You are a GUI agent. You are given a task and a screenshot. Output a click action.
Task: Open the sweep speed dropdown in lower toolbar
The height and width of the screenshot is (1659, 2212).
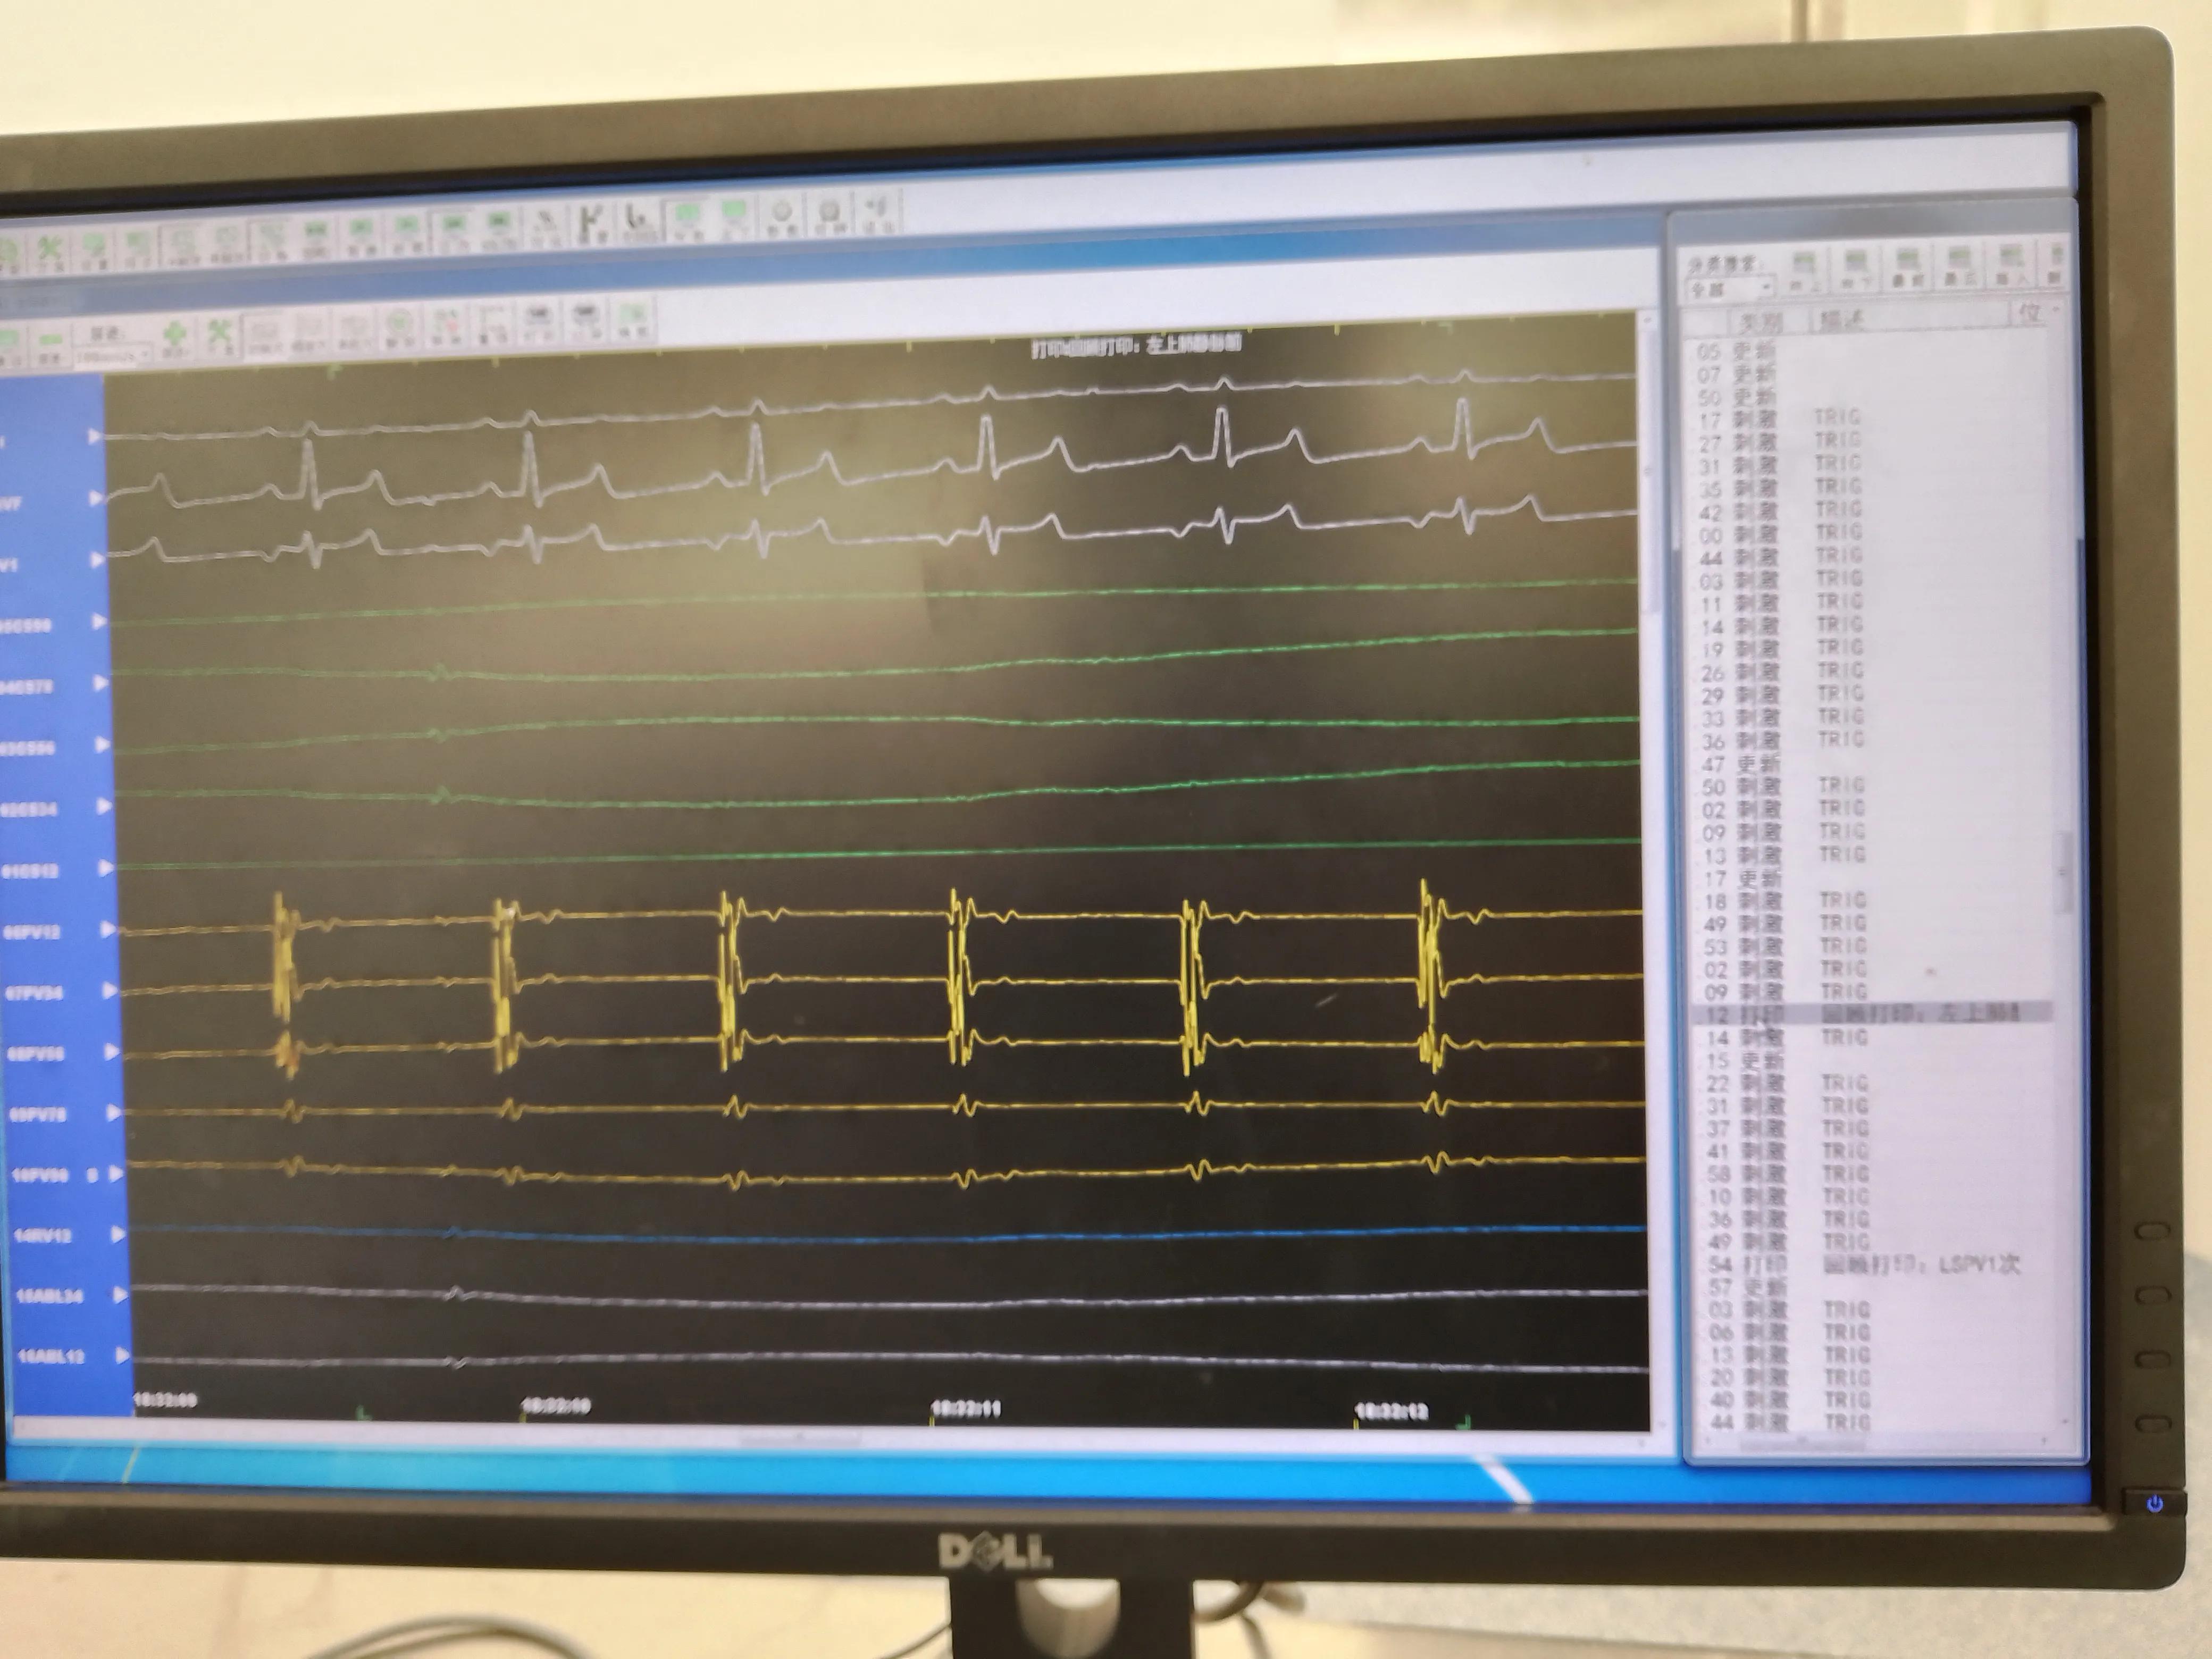(x=146, y=355)
